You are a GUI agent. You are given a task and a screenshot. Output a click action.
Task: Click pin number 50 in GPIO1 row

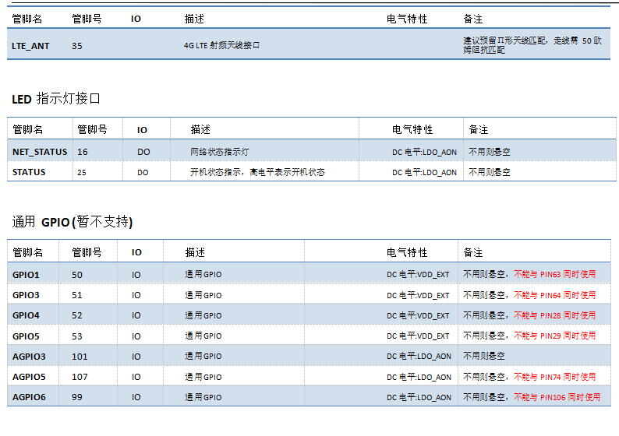click(x=77, y=275)
